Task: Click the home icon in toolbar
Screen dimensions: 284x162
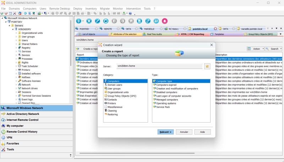Action: pos(131,21)
